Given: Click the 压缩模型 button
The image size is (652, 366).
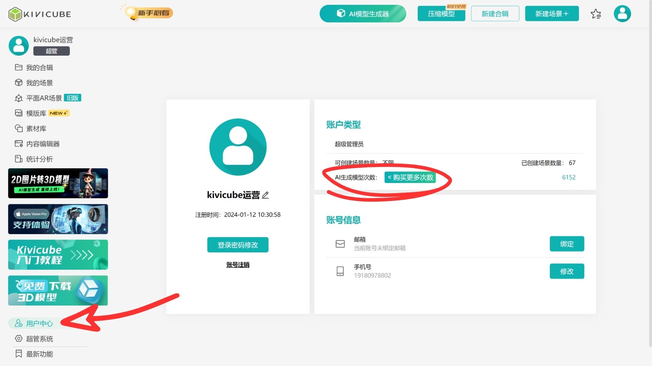Looking at the screenshot, I should (441, 14).
